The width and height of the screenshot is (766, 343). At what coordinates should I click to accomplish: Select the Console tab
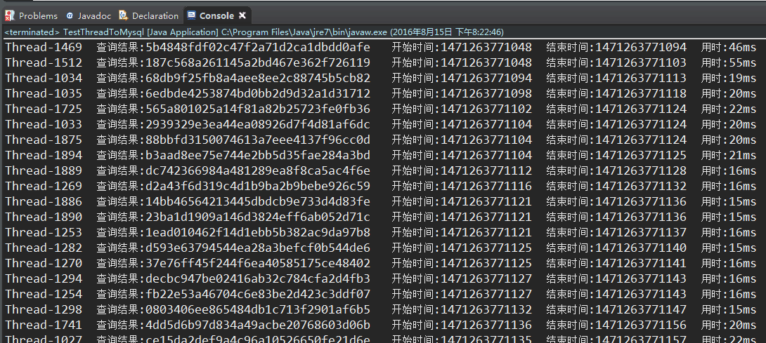216,15
